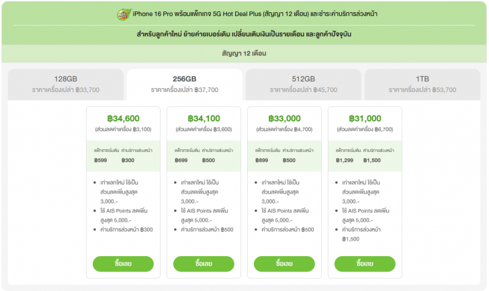Select the 256GB storage tab
Screen dimensions: 489x291
point(184,83)
